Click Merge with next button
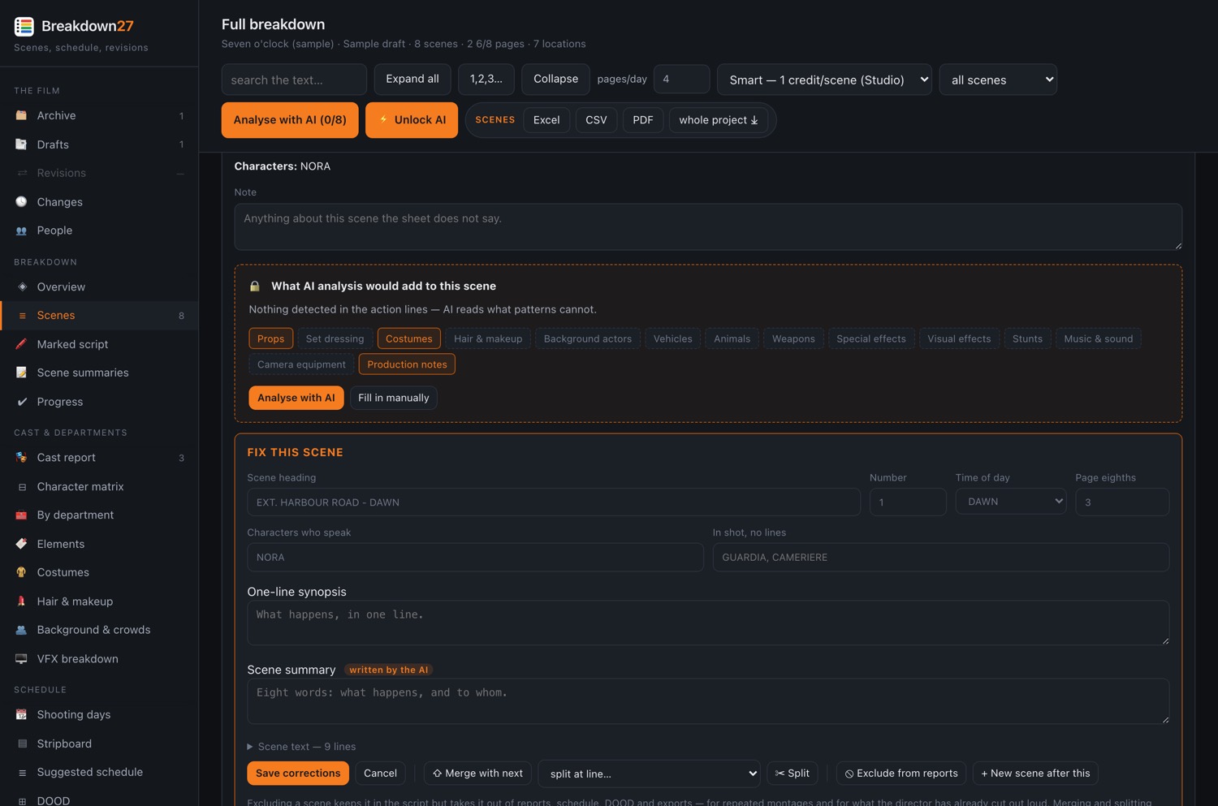This screenshot has height=806, width=1218. tap(477, 774)
